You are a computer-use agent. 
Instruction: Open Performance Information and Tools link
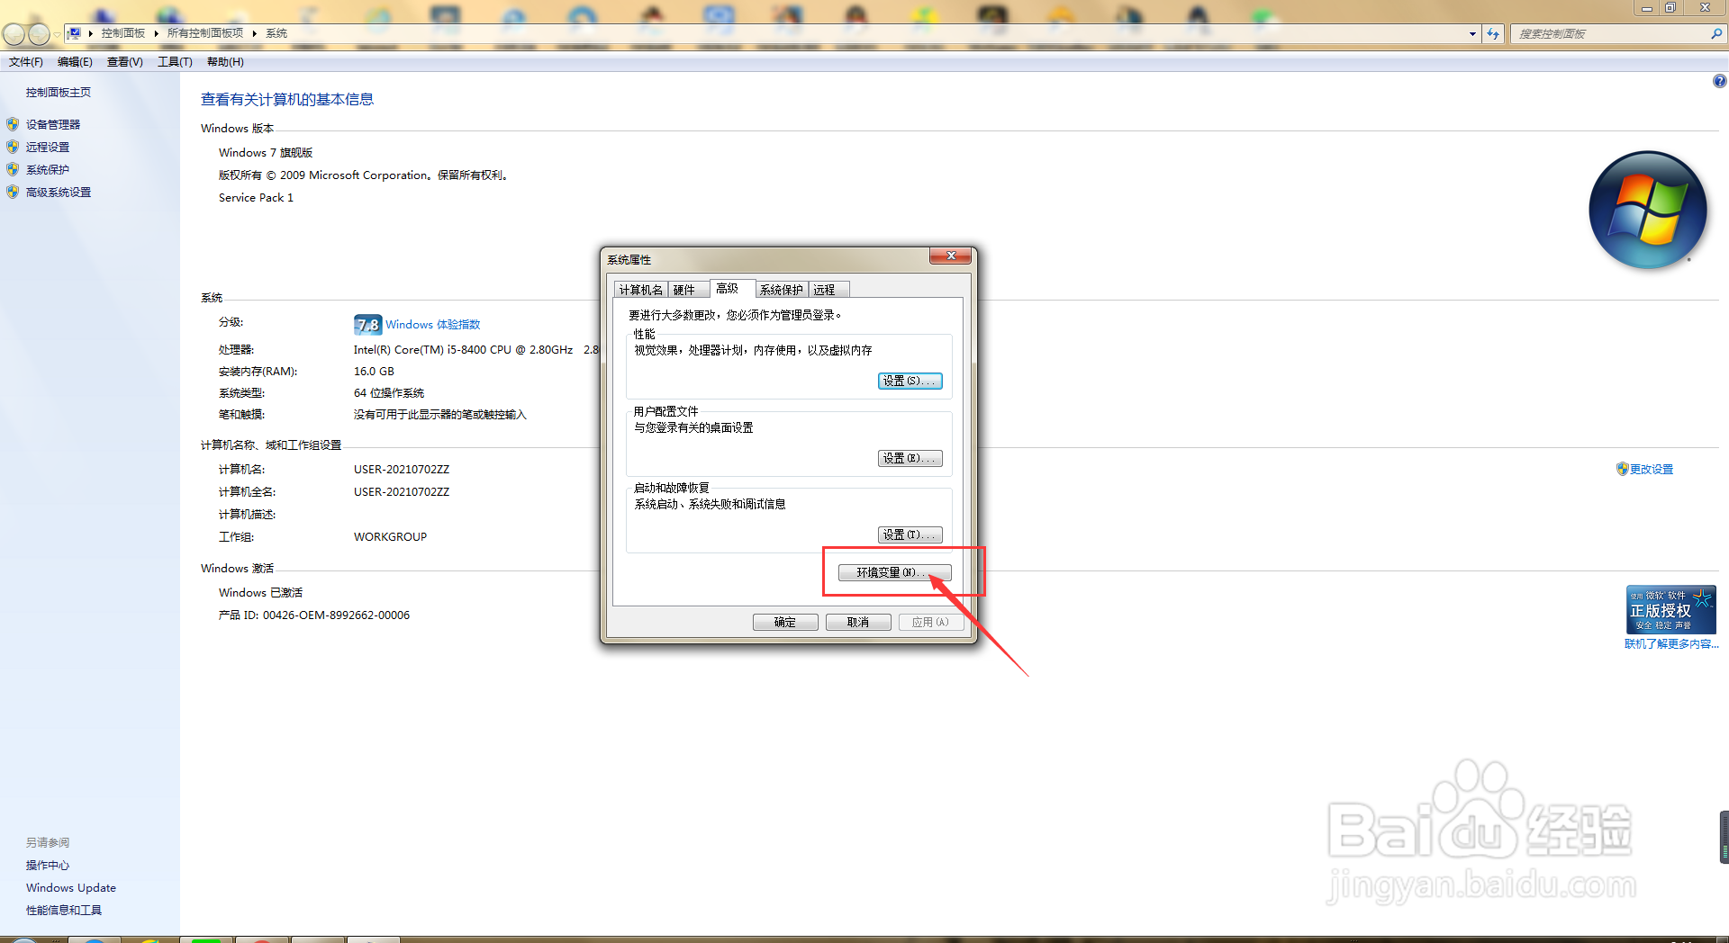pyautogui.click(x=64, y=910)
